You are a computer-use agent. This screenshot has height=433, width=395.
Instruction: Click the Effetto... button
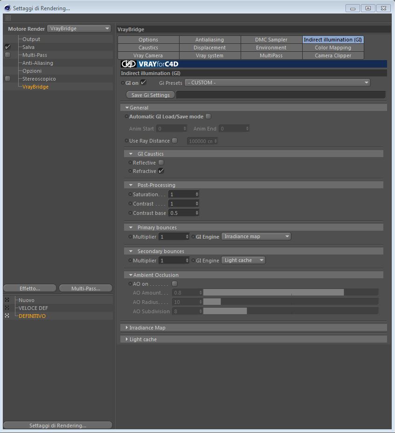[30, 289]
